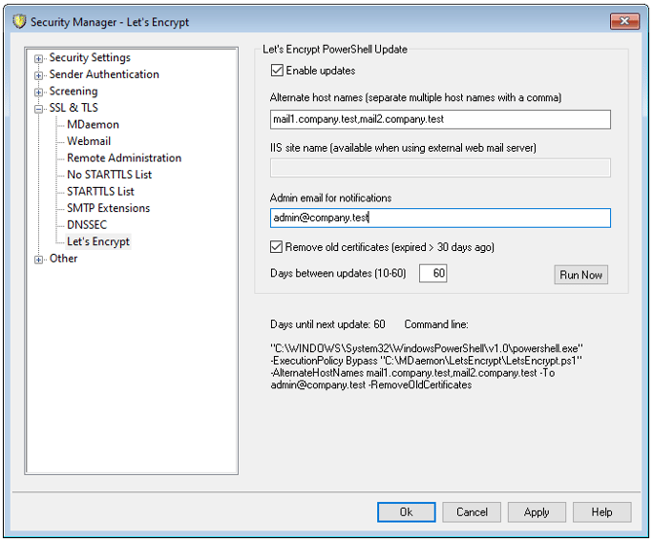The height and width of the screenshot is (541, 653).
Task: Click the Admin email for notifications field
Action: 441,218
